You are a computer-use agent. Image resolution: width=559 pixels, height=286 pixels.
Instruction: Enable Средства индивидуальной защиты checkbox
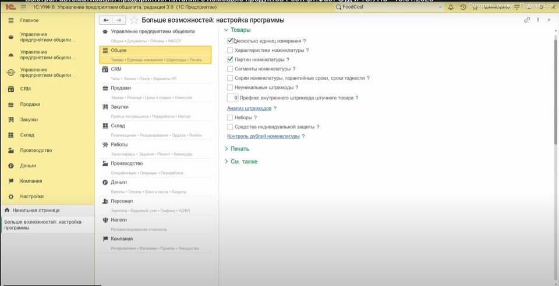pyautogui.click(x=230, y=127)
